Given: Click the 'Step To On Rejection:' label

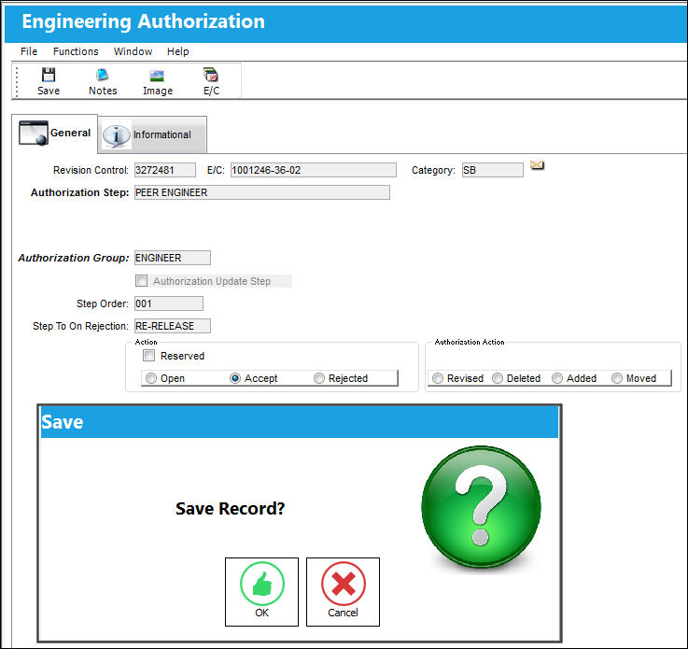Looking at the screenshot, I should click(x=80, y=326).
